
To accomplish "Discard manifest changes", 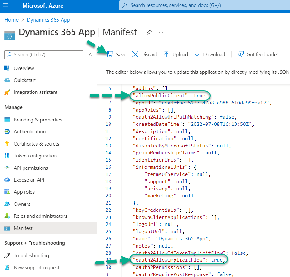I will 144,54.
